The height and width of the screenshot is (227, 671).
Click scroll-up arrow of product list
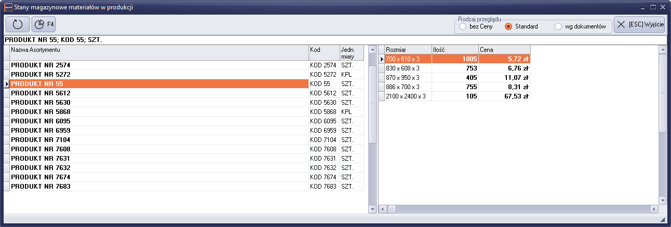tap(372, 49)
